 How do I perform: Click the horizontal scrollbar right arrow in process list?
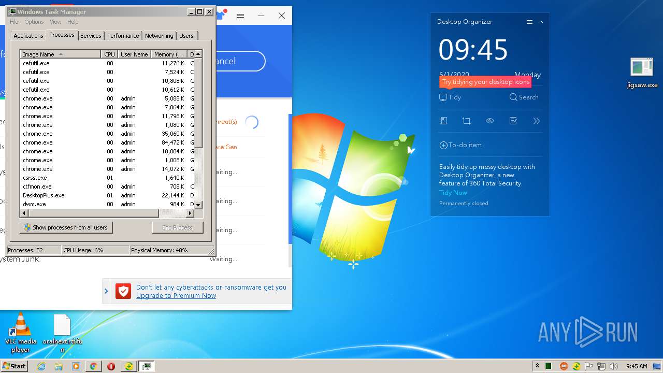click(190, 213)
